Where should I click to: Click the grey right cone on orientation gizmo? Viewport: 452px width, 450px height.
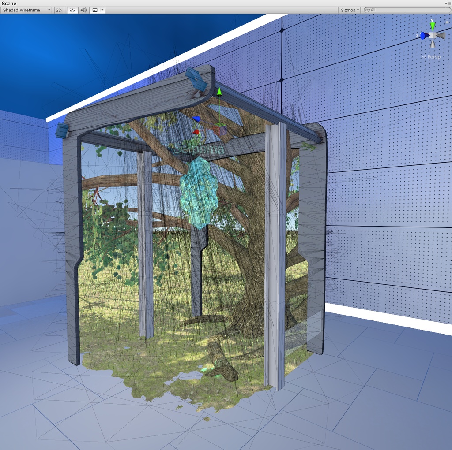click(441, 36)
